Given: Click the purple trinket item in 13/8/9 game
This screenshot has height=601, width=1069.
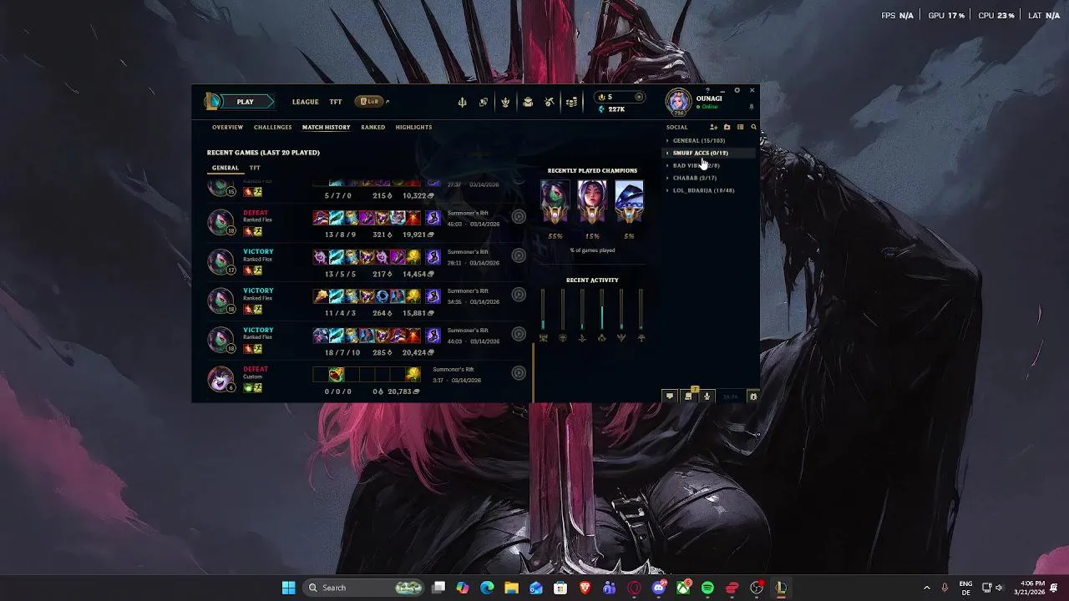Looking at the screenshot, I should [x=433, y=218].
